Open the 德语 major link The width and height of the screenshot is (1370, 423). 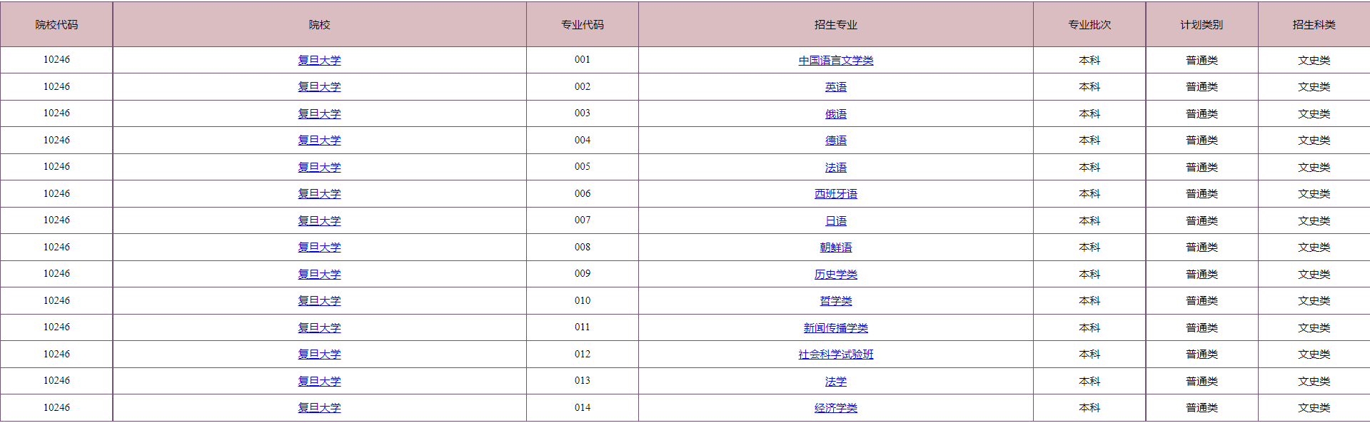click(x=836, y=141)
